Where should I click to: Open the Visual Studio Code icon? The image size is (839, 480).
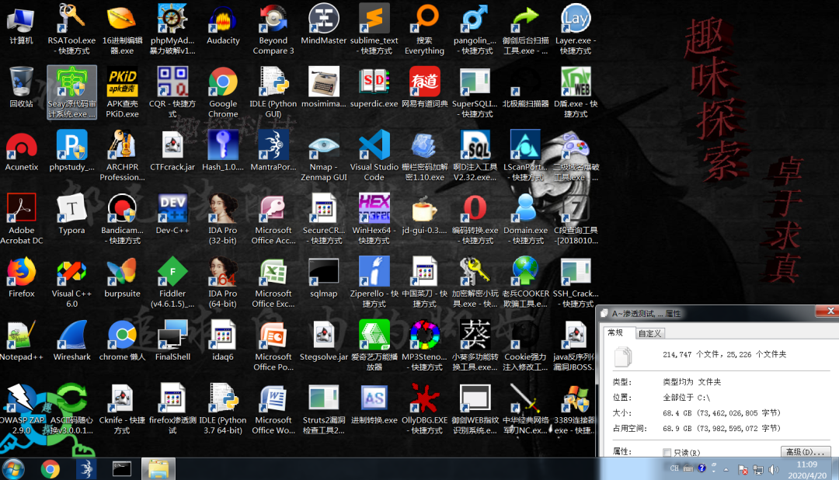pos(374,155)
